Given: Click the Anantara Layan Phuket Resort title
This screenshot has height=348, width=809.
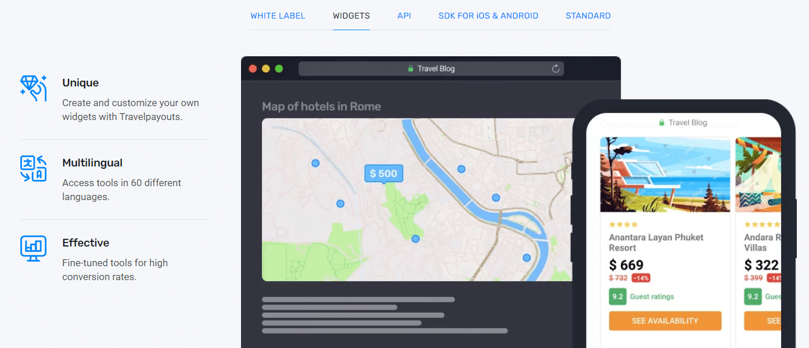Looking at the screenshot, I should [656, 242].
